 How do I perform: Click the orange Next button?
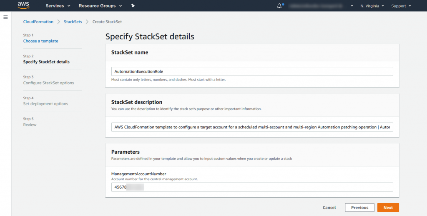tap(388, 208)
